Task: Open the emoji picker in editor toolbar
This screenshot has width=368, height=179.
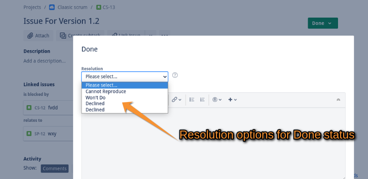Action: coord(217,99)
